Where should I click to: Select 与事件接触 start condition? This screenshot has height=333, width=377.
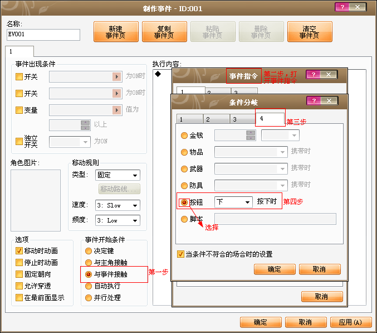click(89, 274)
